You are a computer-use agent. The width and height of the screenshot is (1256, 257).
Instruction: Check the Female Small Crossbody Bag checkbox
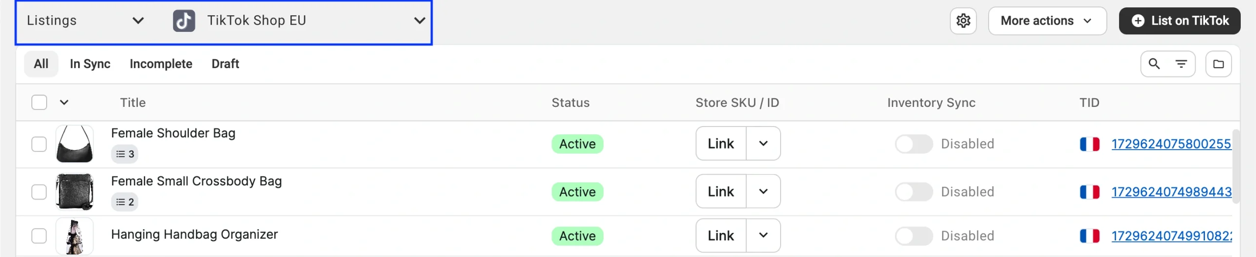pyautogui.click(x=39, y=192)
